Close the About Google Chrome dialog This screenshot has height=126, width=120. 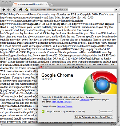pyautogui.click(x=41, y=67)
